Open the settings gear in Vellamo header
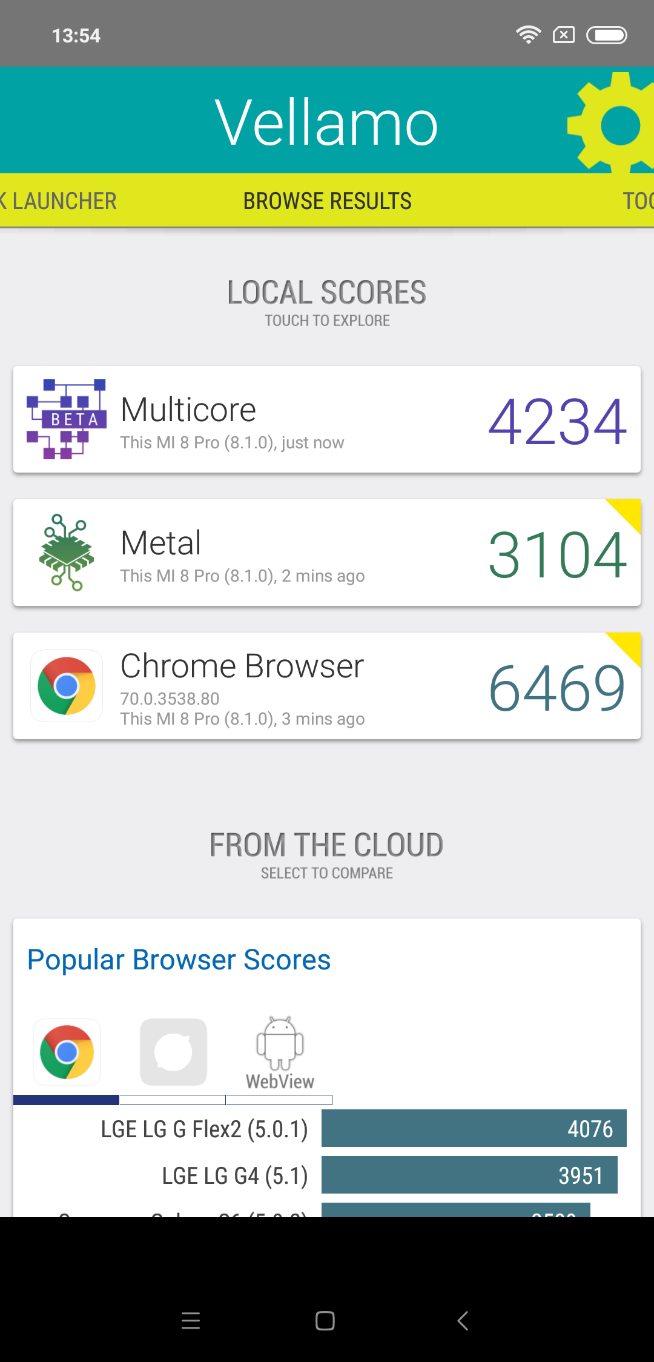 click(x=612, y=123)
